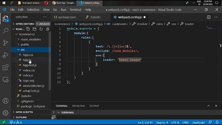Open Final report folder in taskbar

[29, 3]
